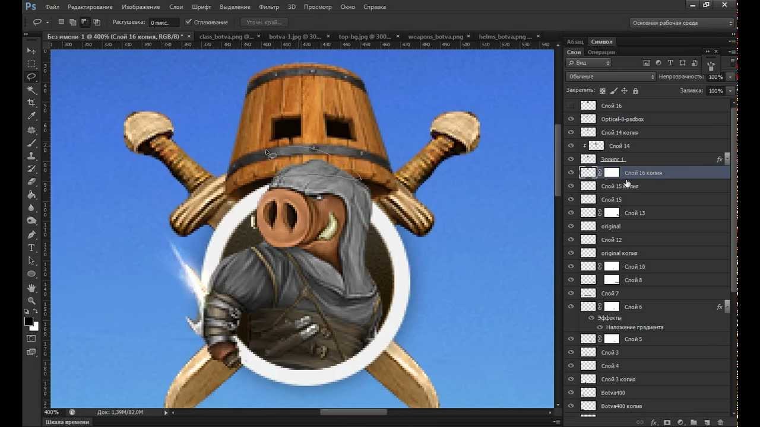
Task: Hide the Botva400 layer
Action: 571,393
